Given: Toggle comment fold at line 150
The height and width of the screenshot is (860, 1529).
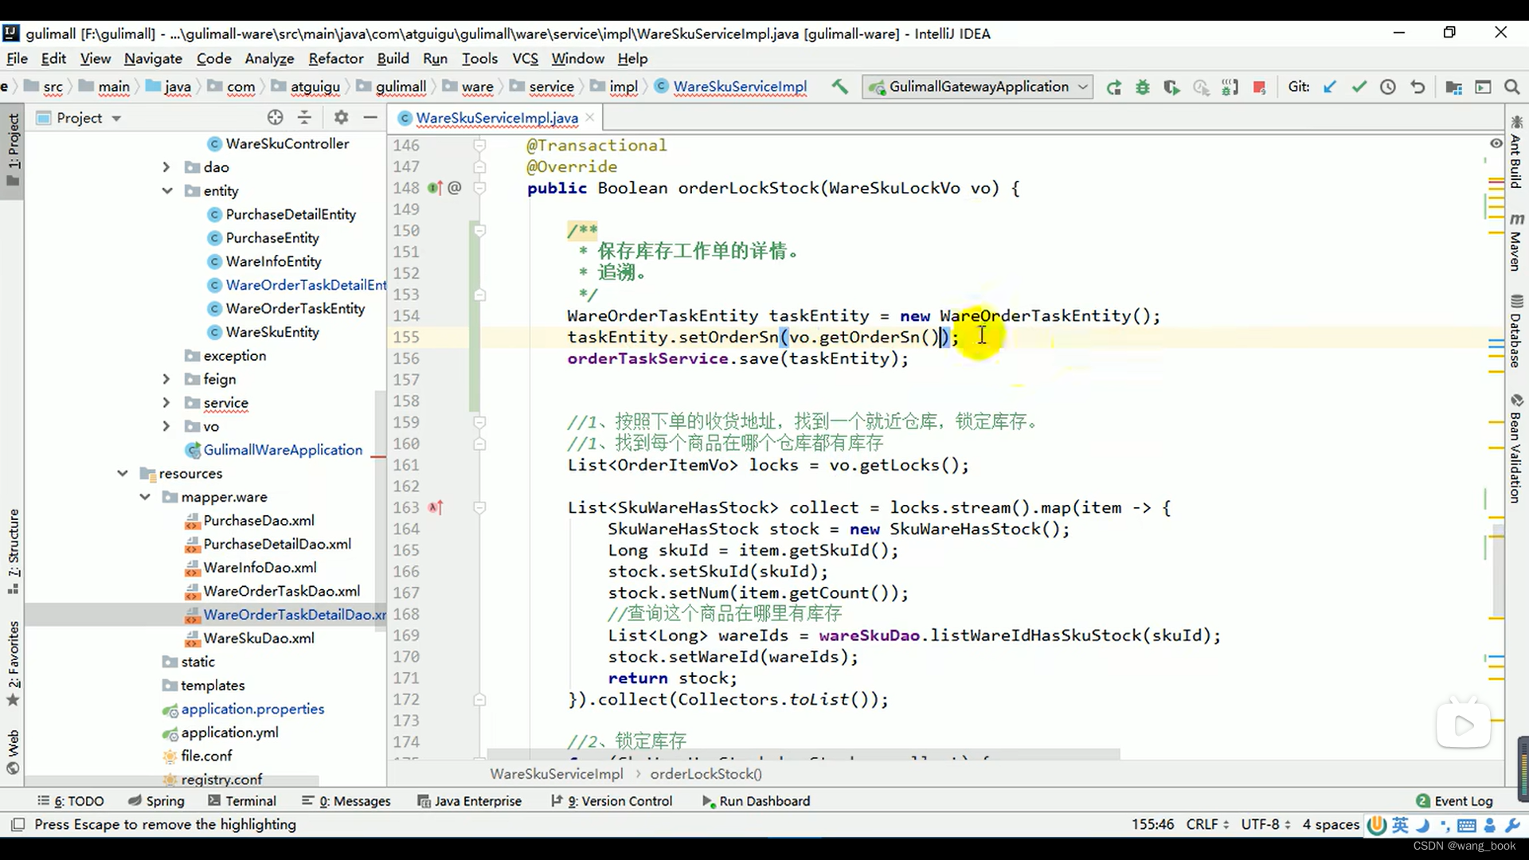Looking at the screenshot, I should tap(479, 231).
